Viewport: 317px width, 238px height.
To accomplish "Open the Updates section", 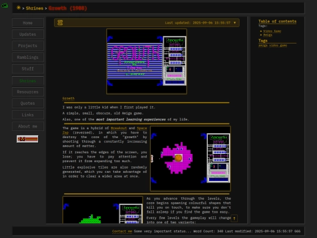I will (x=28, y=34).
